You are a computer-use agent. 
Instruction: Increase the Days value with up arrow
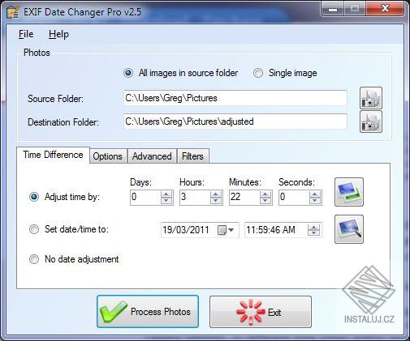pos(166,194)
